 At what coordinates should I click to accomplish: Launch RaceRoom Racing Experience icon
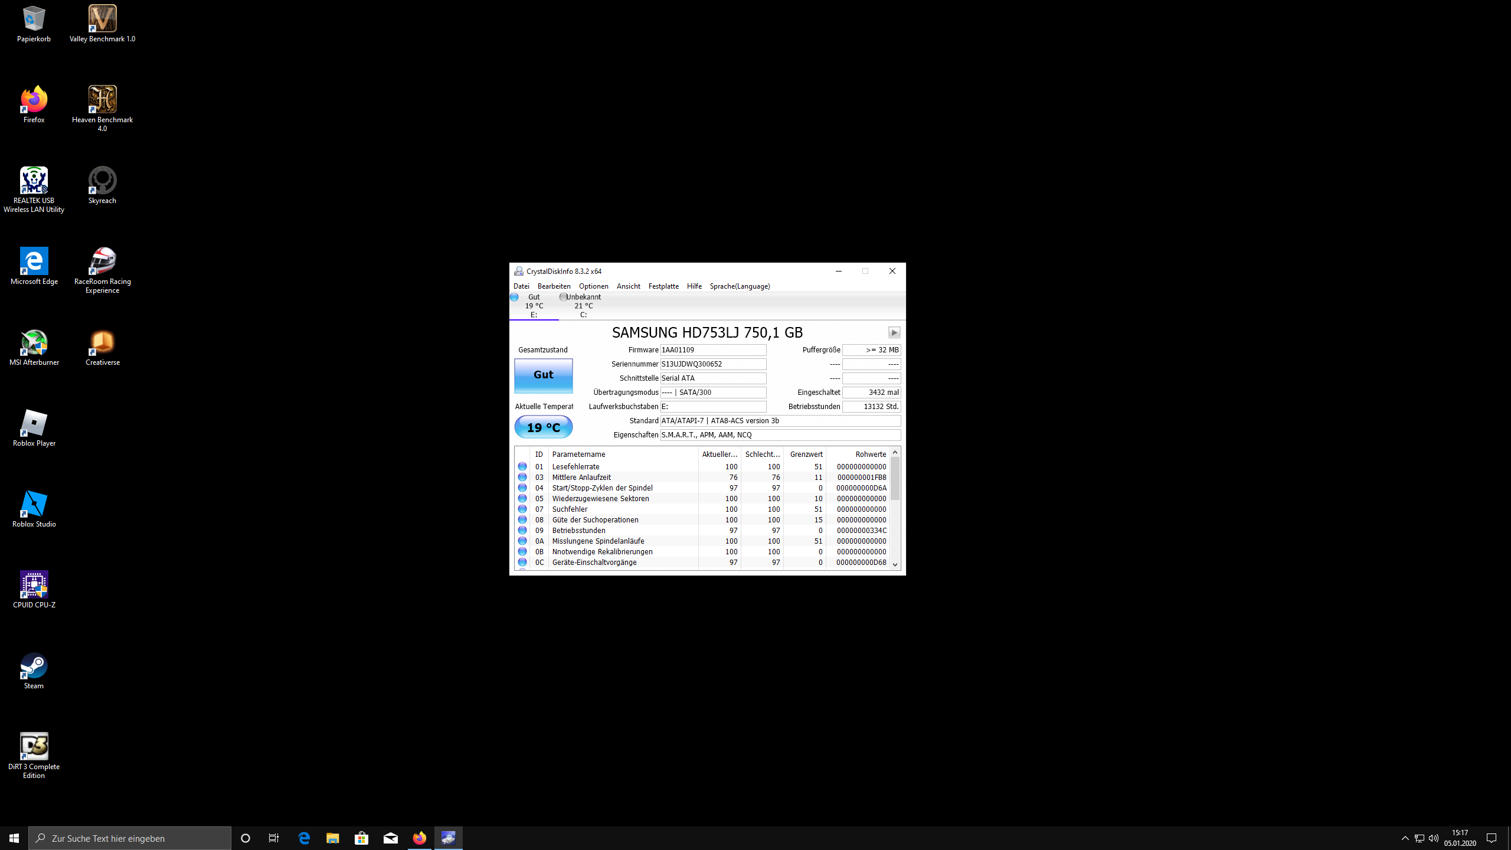coord(102,262)
